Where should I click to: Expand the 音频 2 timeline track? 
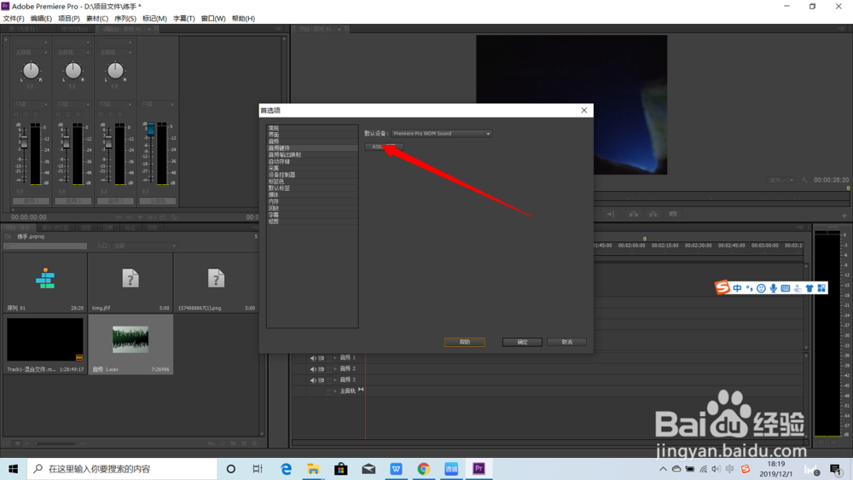tap(335, 369)
